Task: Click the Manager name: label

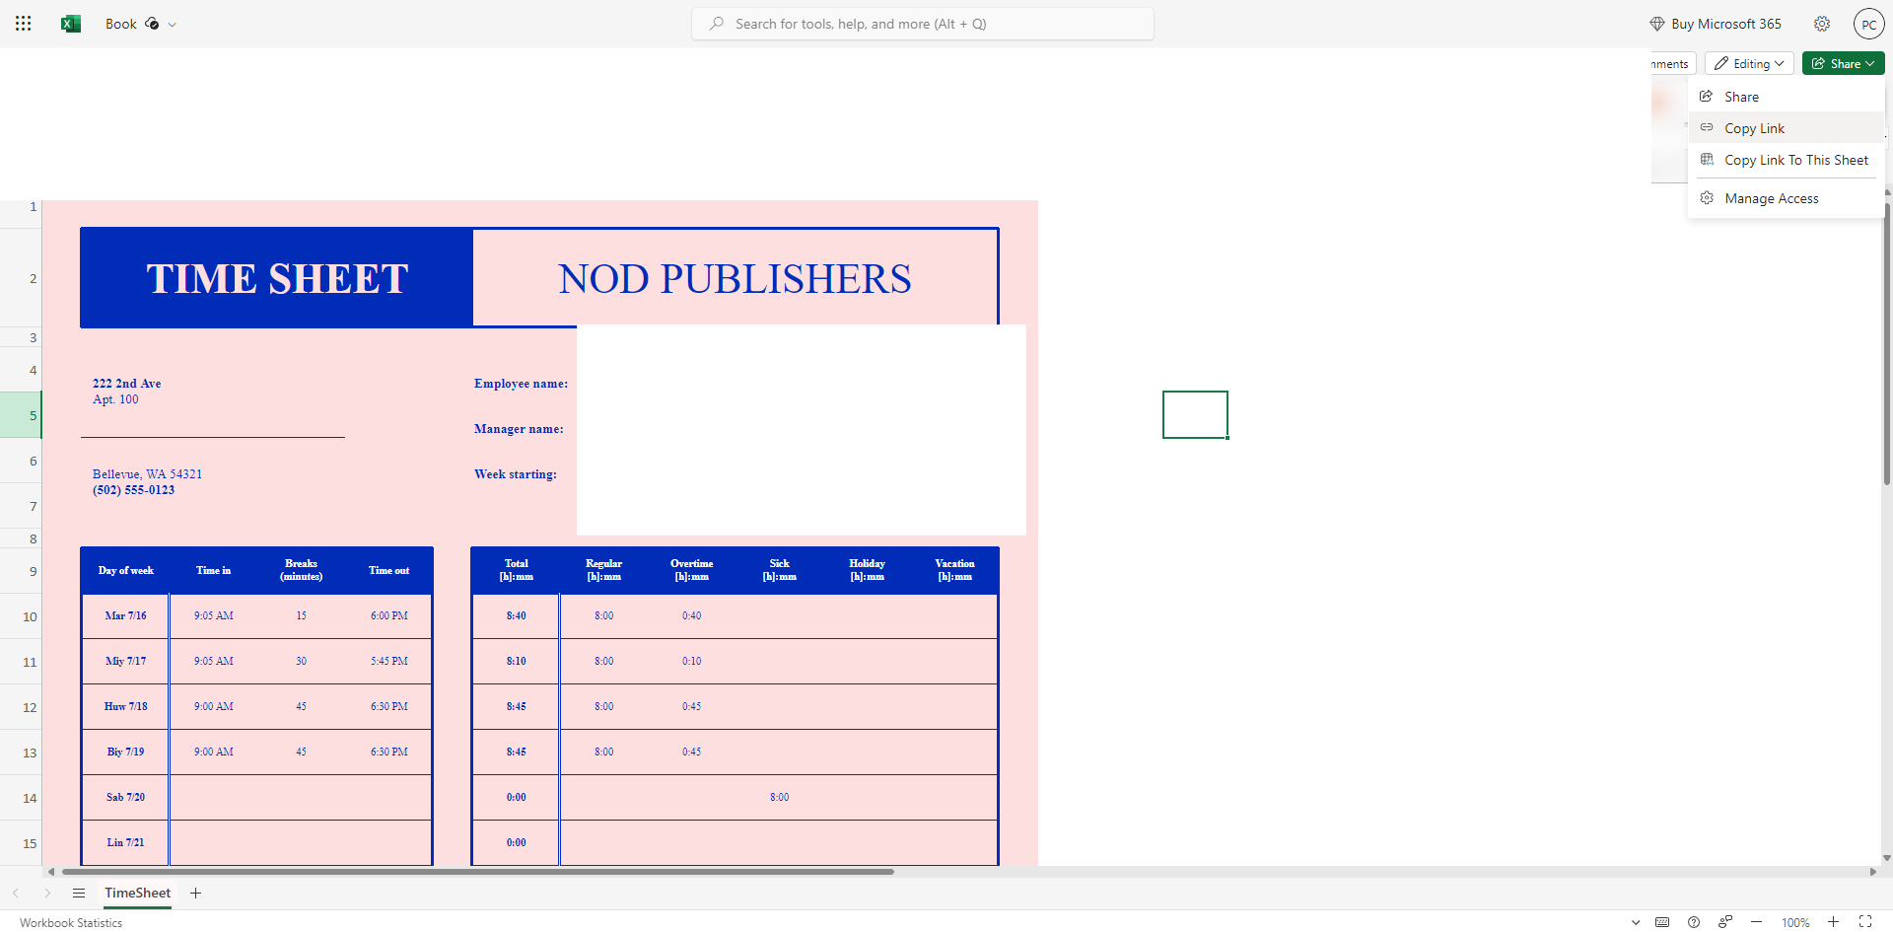Action: [519, 429]
